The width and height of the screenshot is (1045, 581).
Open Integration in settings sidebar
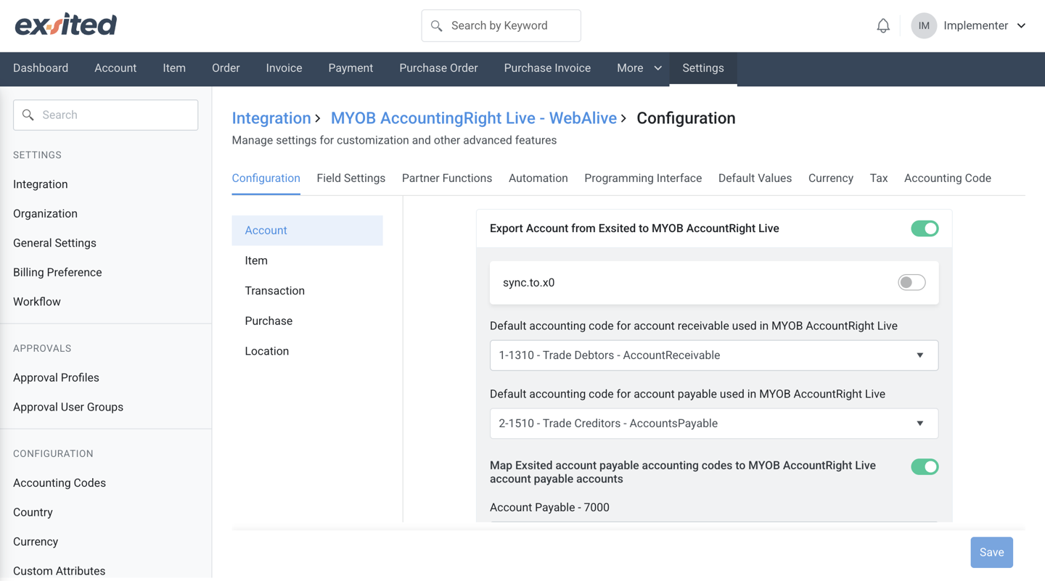(41, 184)
